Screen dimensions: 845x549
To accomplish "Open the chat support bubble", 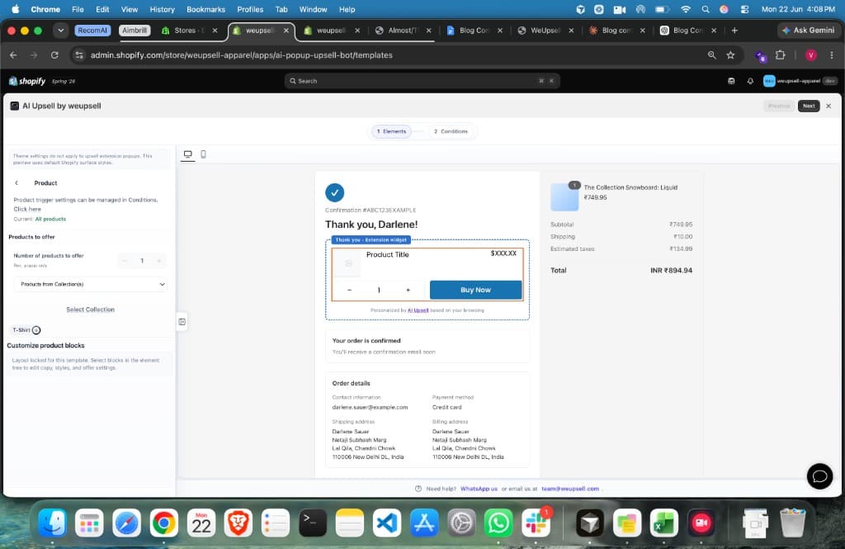I will [x=819, y=476].
